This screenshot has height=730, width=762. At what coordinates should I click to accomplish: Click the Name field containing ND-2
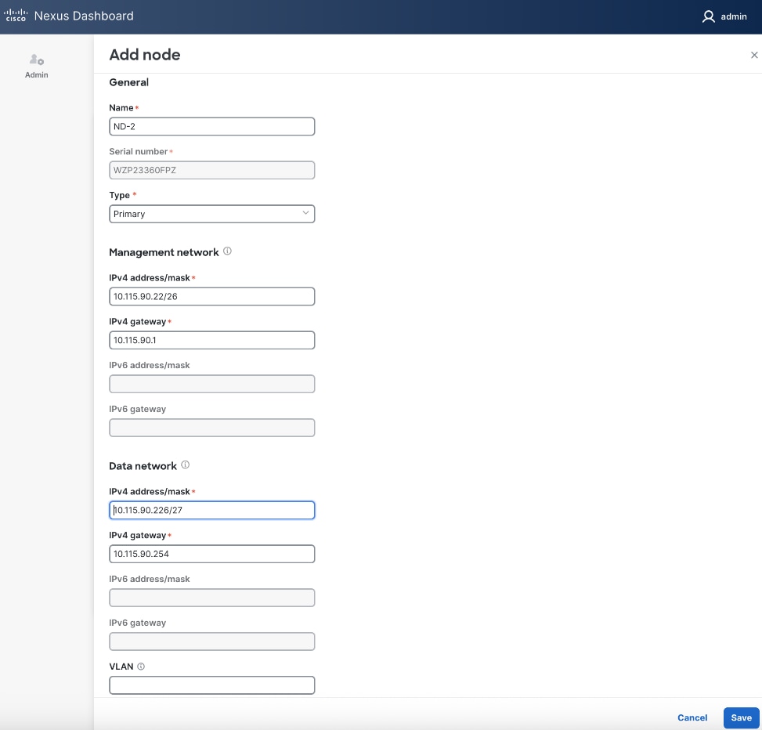(x=211, y=126)
